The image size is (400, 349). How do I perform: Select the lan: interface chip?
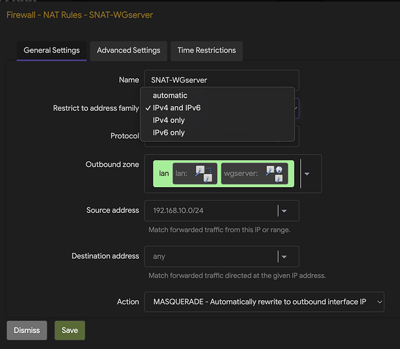coord(195,174)
